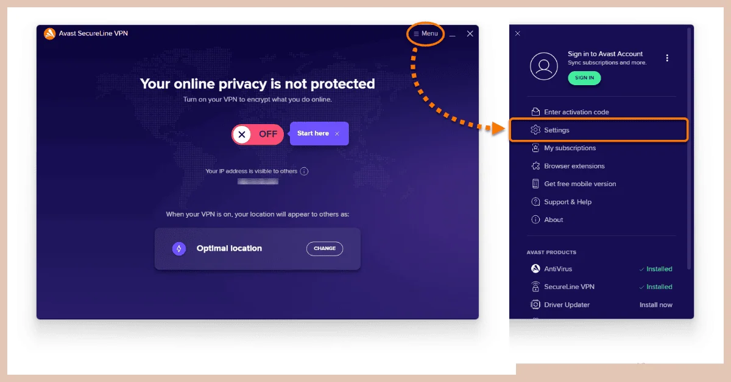Open the About menu entry
This screenshot has width=731, height=382.
[x=547, y=220]
